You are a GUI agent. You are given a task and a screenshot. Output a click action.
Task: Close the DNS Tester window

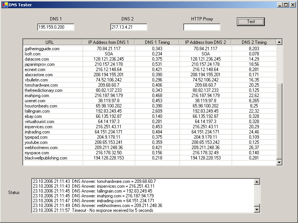[293, 5]
